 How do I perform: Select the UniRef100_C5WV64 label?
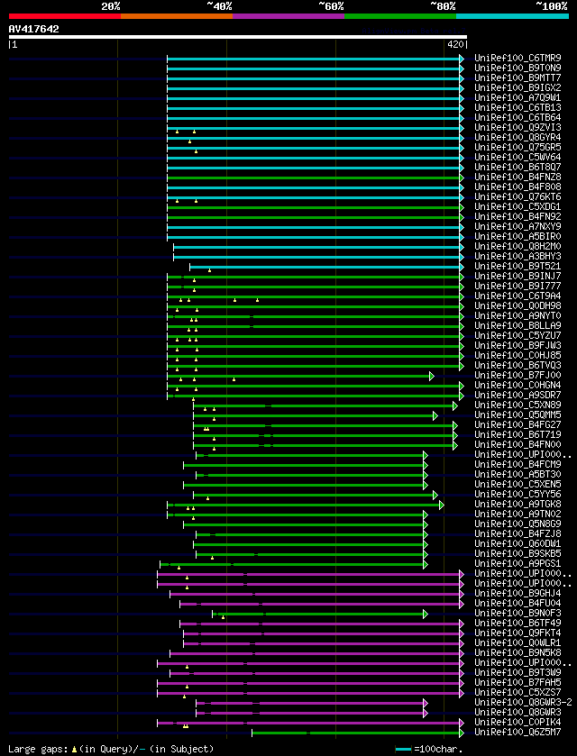tap(517, 157)
